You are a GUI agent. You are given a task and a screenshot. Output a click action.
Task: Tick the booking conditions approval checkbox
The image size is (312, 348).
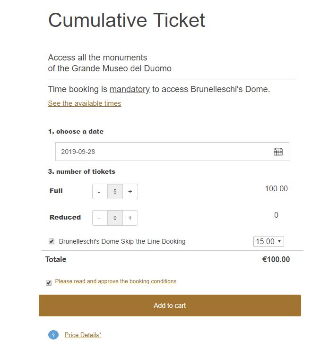pyautogui.click(x=49, y=282)
